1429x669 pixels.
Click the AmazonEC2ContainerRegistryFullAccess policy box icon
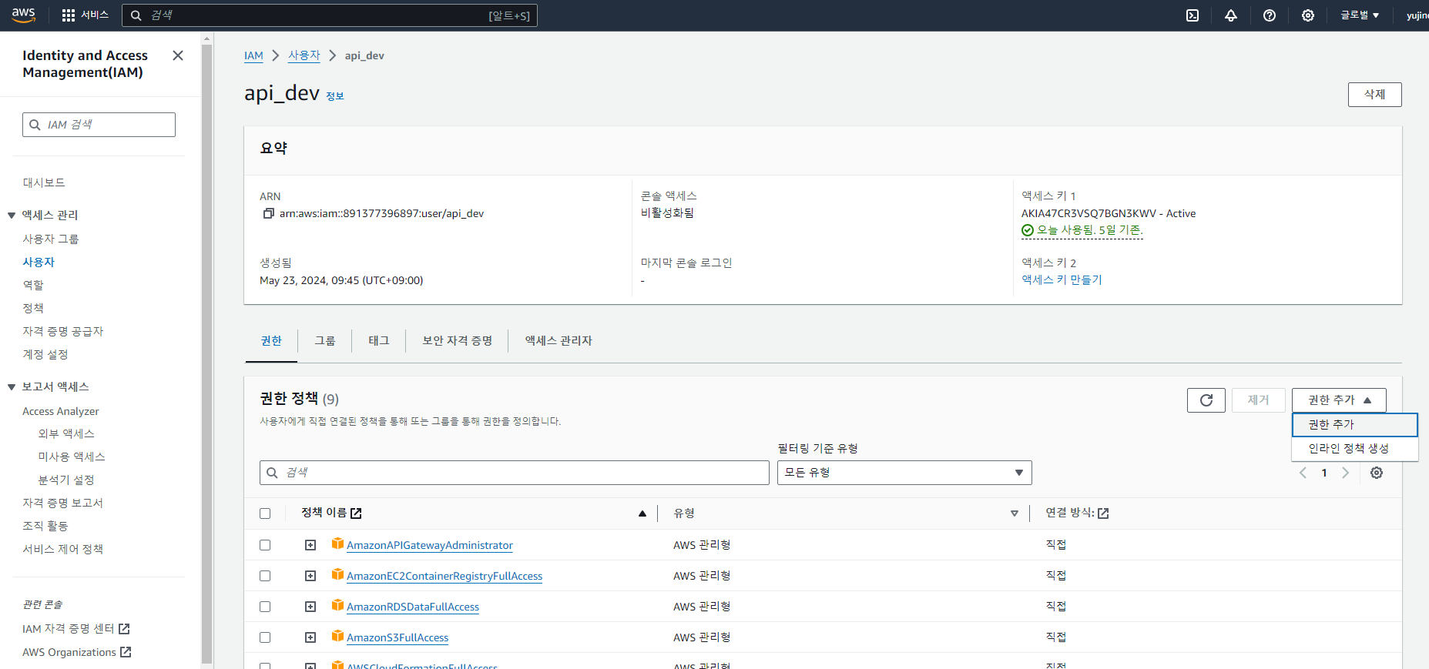(x=337, y=574)
